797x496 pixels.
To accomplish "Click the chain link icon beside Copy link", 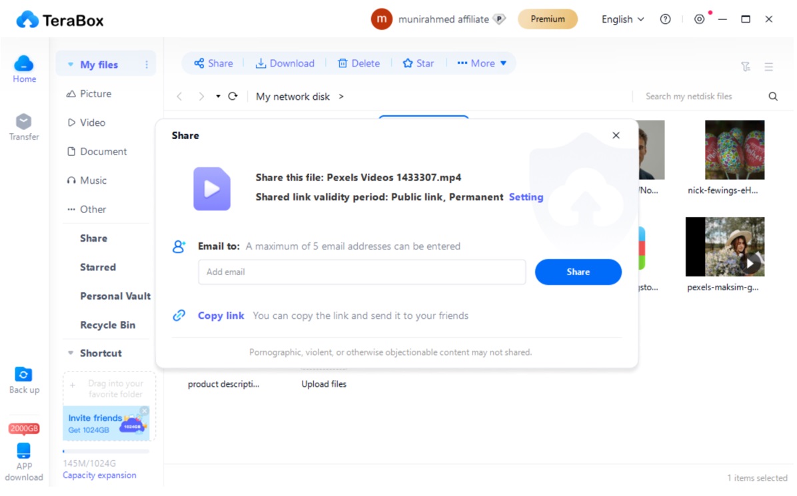I will coord(179,316).
